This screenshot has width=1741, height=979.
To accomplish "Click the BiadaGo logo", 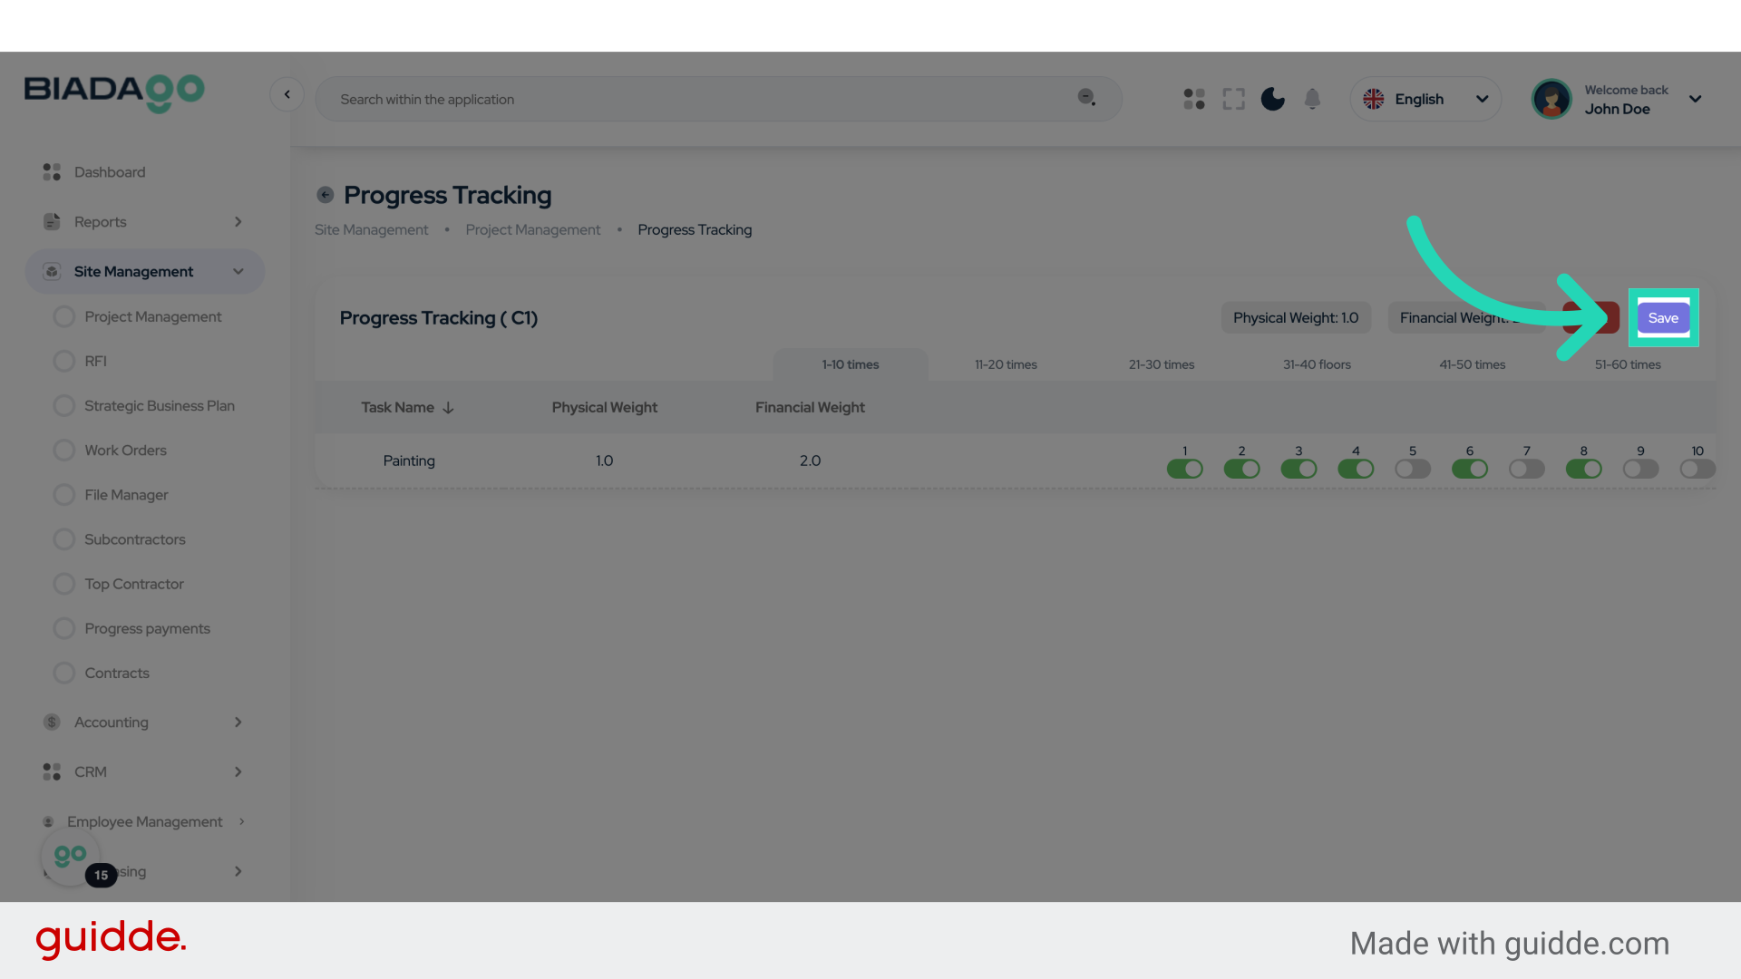I will pyautogui.click(x=114, y=92).
